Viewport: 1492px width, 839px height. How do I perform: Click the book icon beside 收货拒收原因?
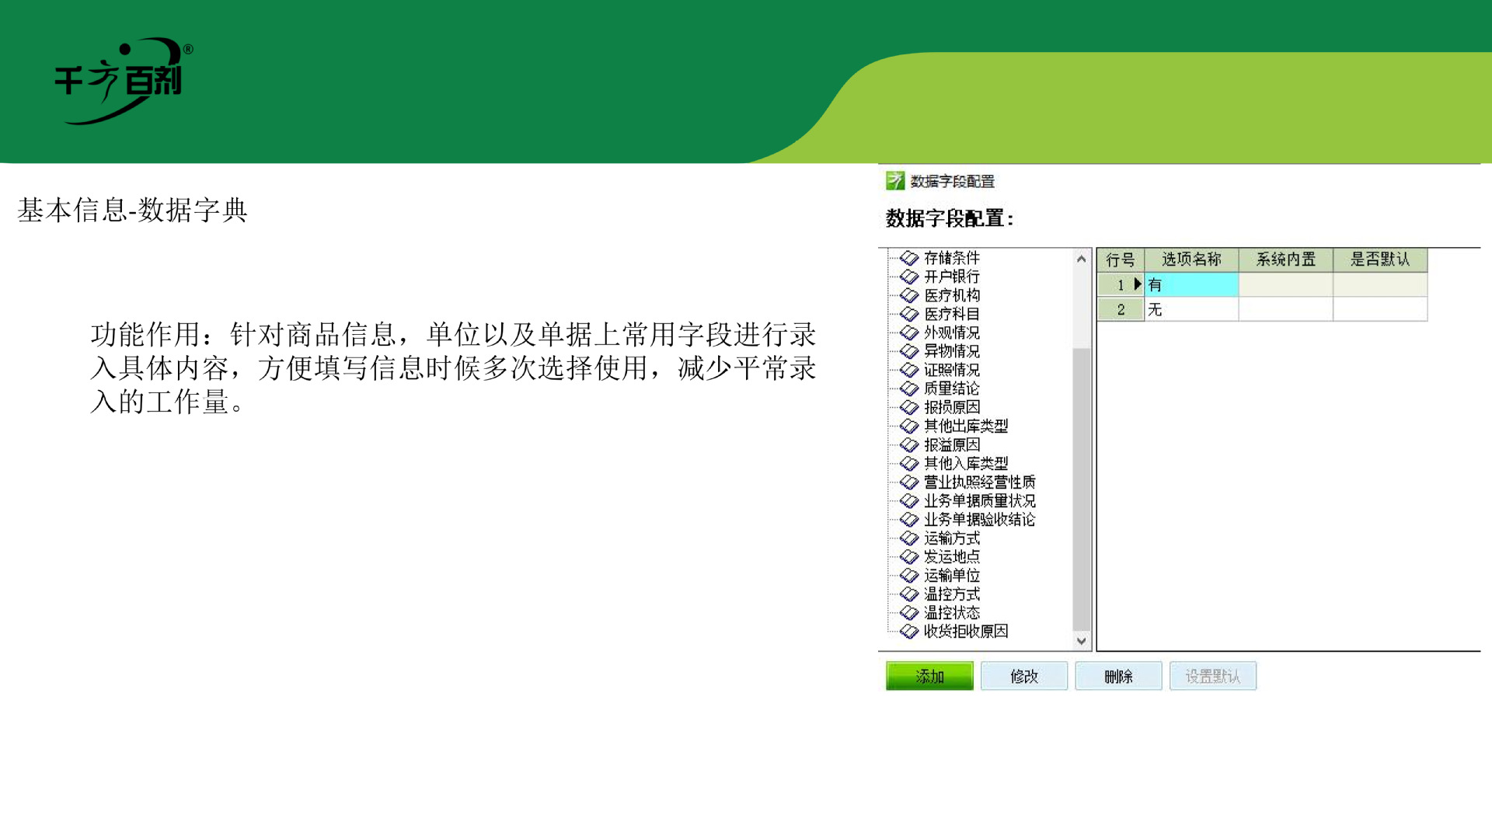coord(908,631)
